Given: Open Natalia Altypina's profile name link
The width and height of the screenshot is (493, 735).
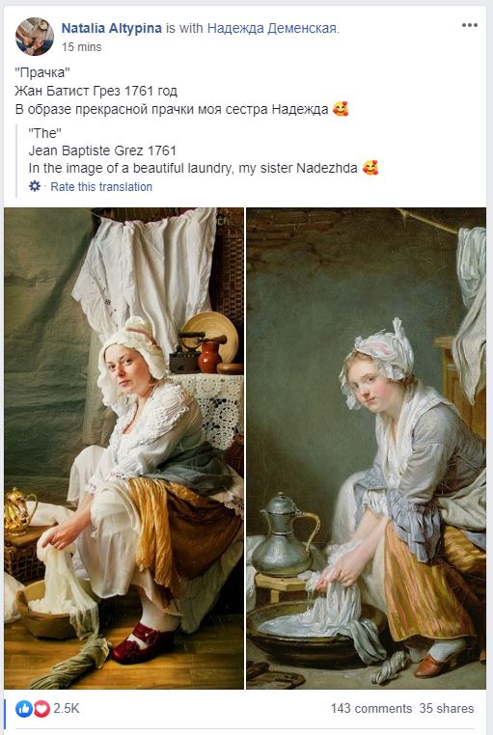Looking at the screenshot, I should tap(112, 28).
